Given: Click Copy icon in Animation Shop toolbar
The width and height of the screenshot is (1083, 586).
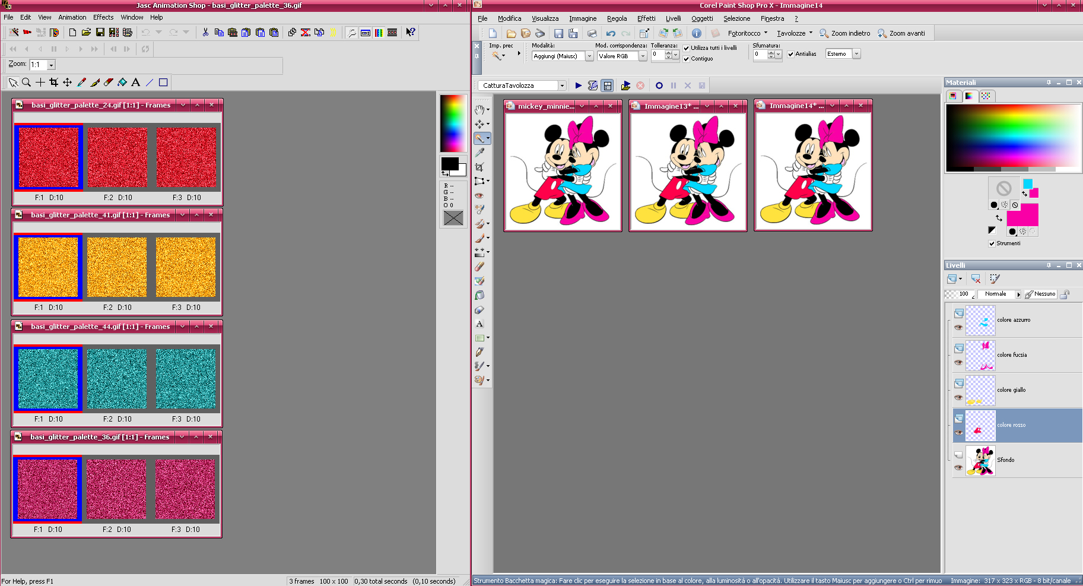Looking at the screenshot, I should click(x=219, y=33).
